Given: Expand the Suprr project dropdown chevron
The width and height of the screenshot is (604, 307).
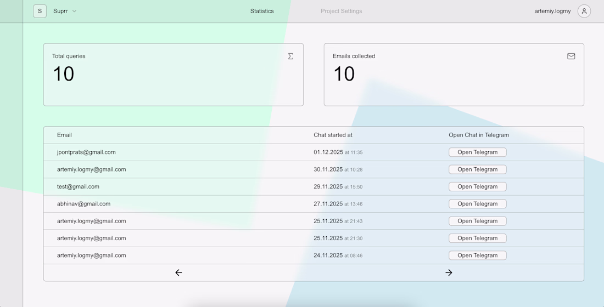Looking at the screenshot, I should point(74,11).
